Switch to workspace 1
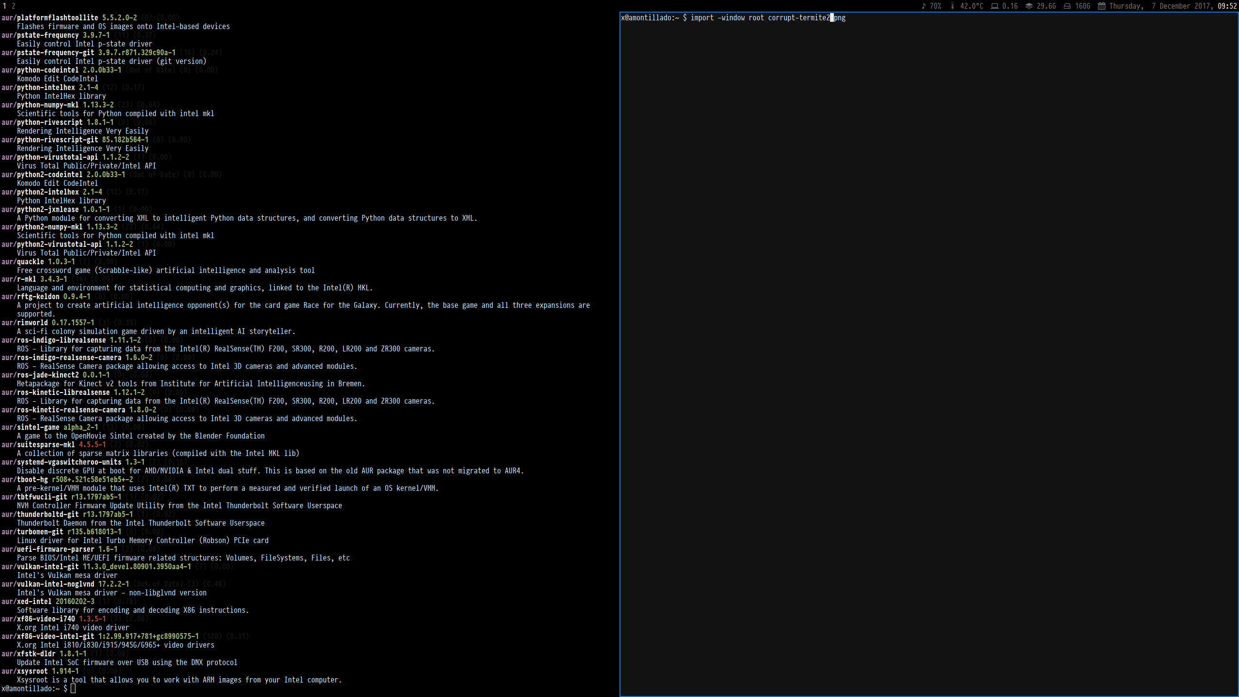Viewport: 1239px width, 697px height. 5,6
